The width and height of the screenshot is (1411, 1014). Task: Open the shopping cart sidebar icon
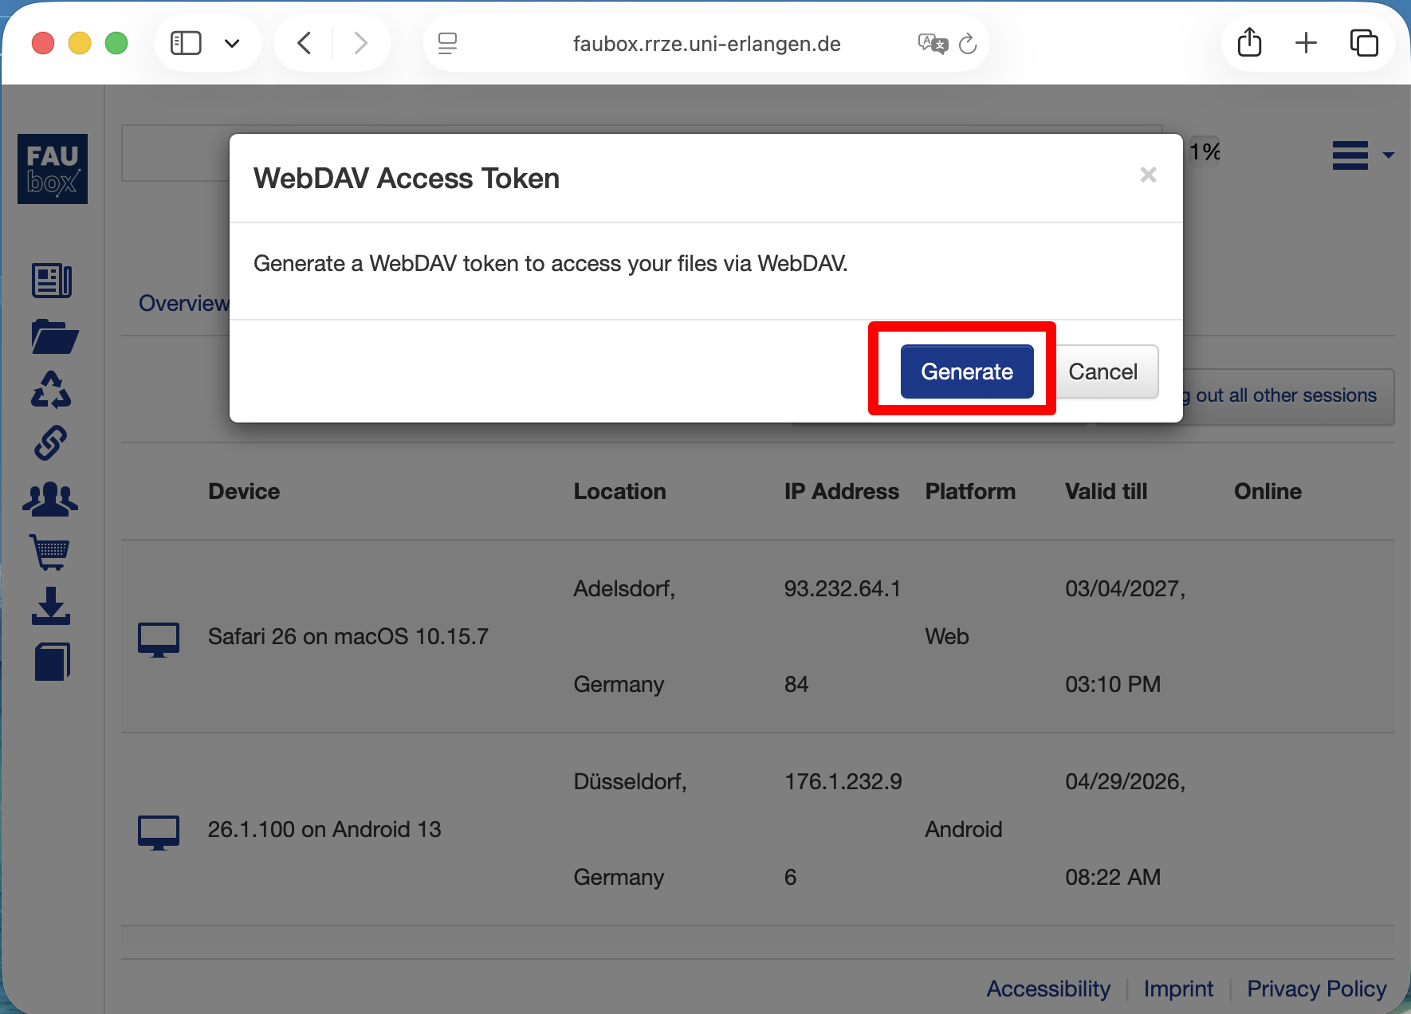[x=51, y=552]
